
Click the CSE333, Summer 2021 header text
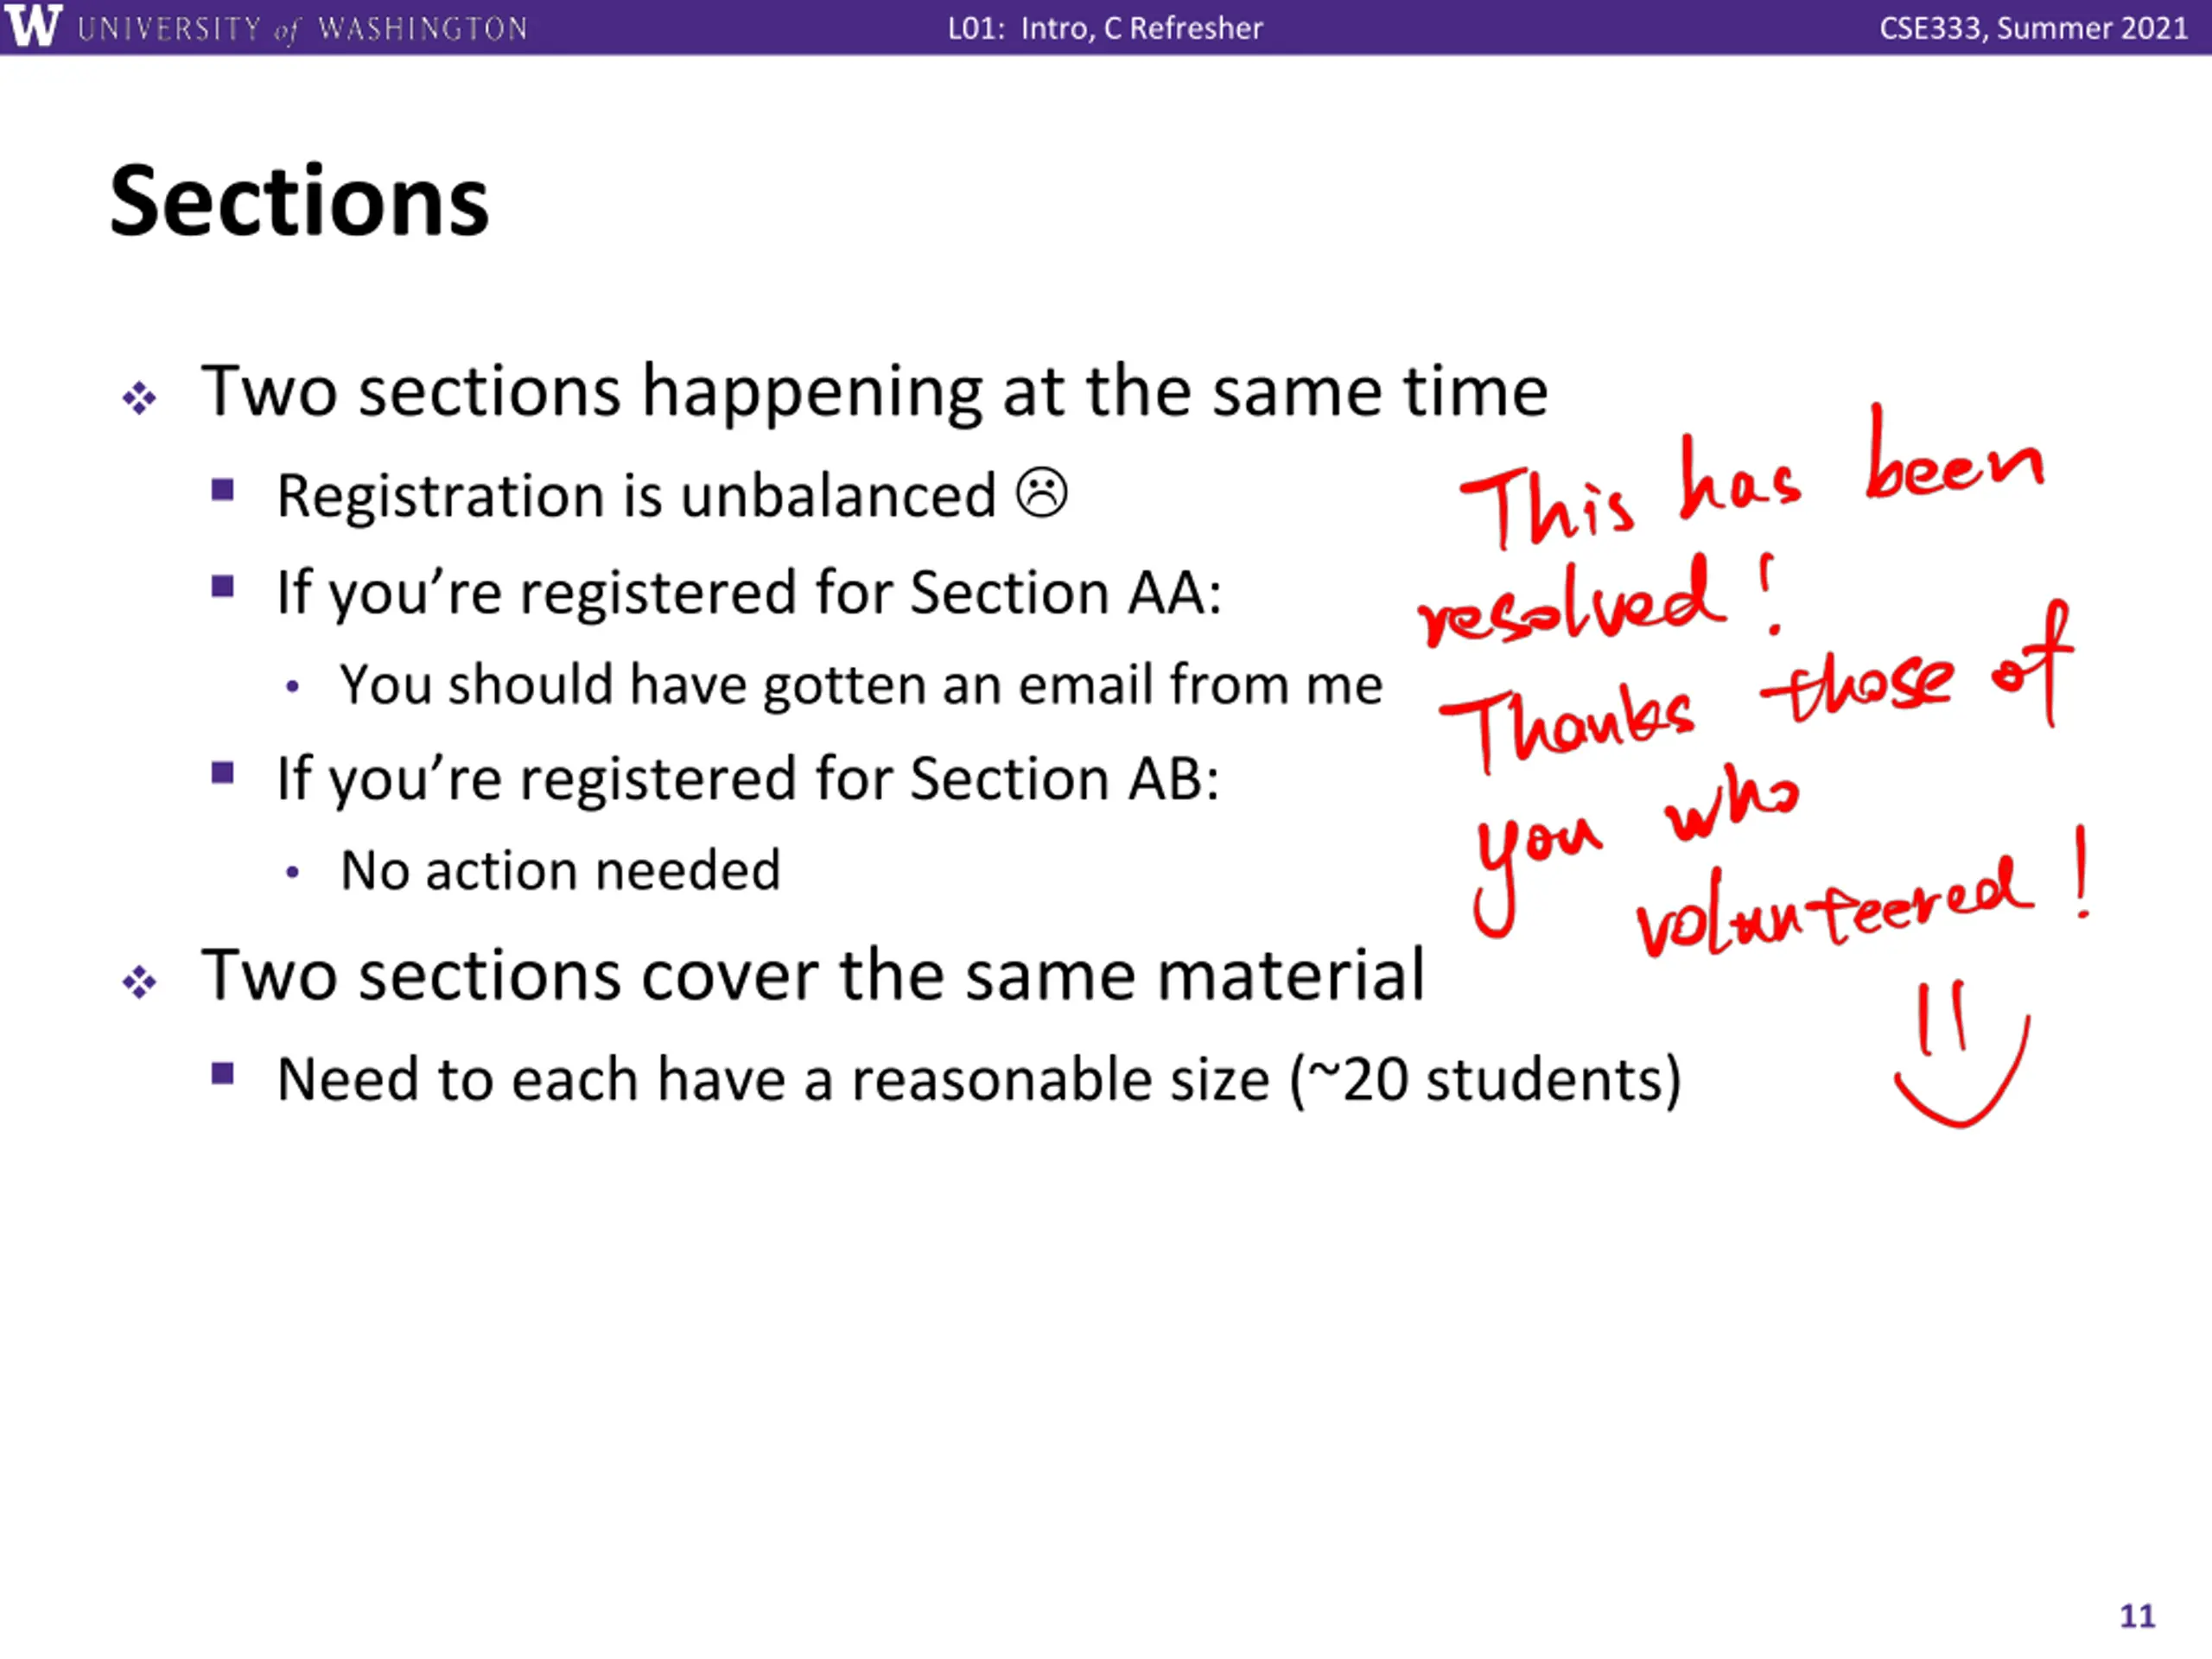(x=2034, y=28)
